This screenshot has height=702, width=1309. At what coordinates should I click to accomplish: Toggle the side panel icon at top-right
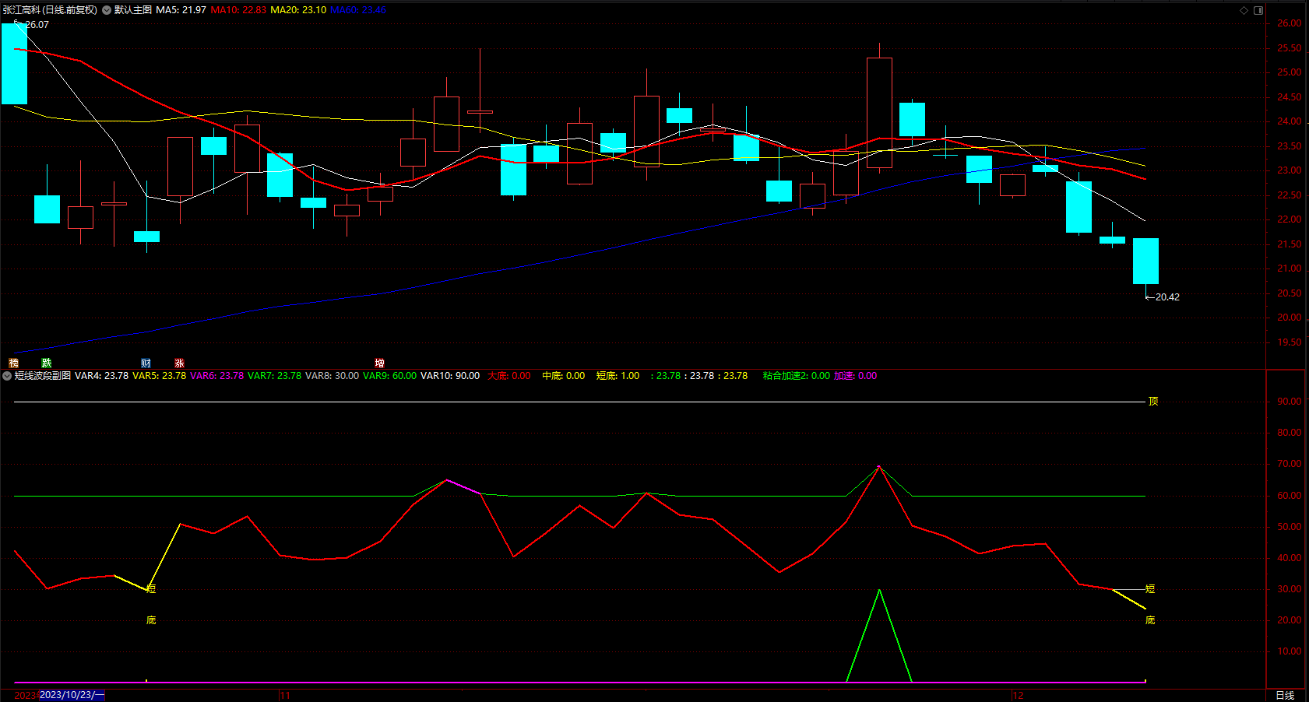[x=1258, y=10]
